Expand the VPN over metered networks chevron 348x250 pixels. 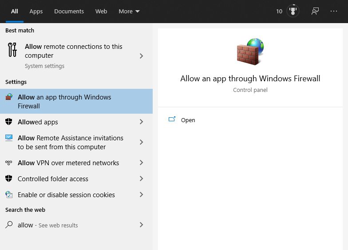point(141,163)
